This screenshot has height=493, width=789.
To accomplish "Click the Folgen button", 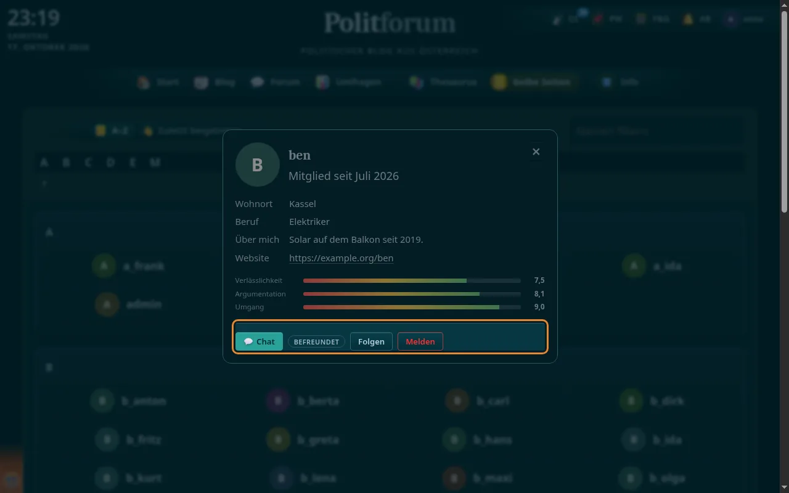I will [x=371, y=341].
